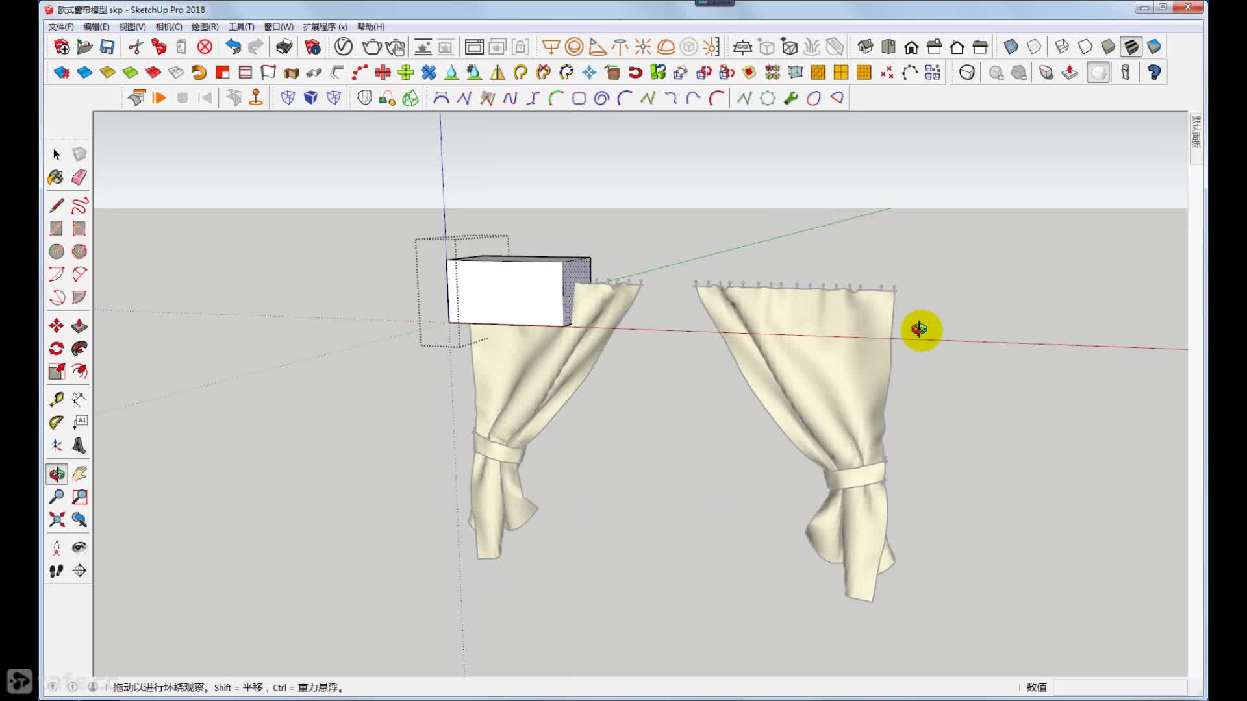Image resolution: width=1247 pixels, height=701 pixels.
Task: Click the Open file folder icon
Action: coord(84,47)
